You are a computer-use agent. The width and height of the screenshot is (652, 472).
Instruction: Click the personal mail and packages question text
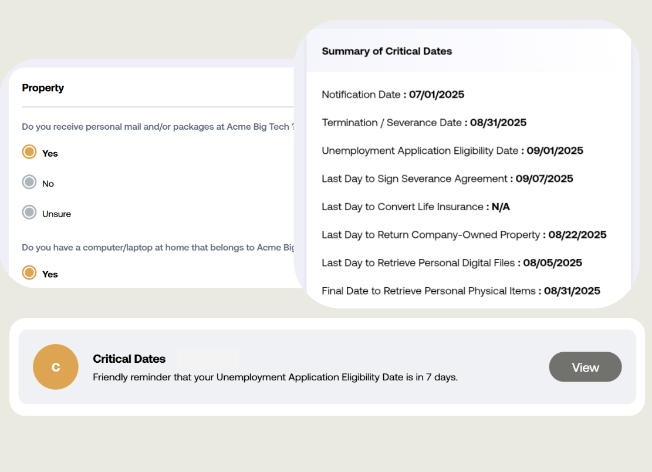point(158,126)
